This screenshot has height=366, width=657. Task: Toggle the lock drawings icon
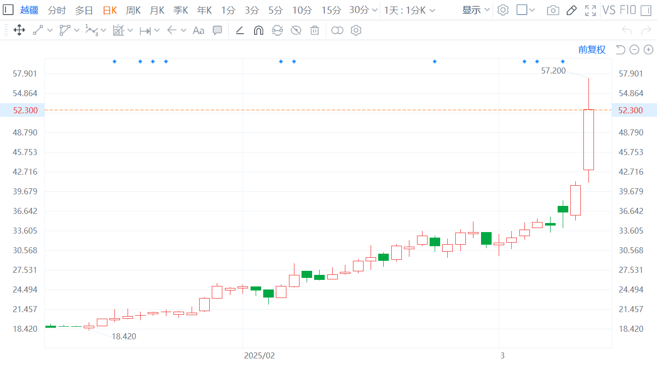click(277, 30)
